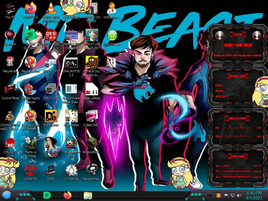Launch Peggle Deluxe
This screenshot has height=201, width=268.
pos(30,65)
